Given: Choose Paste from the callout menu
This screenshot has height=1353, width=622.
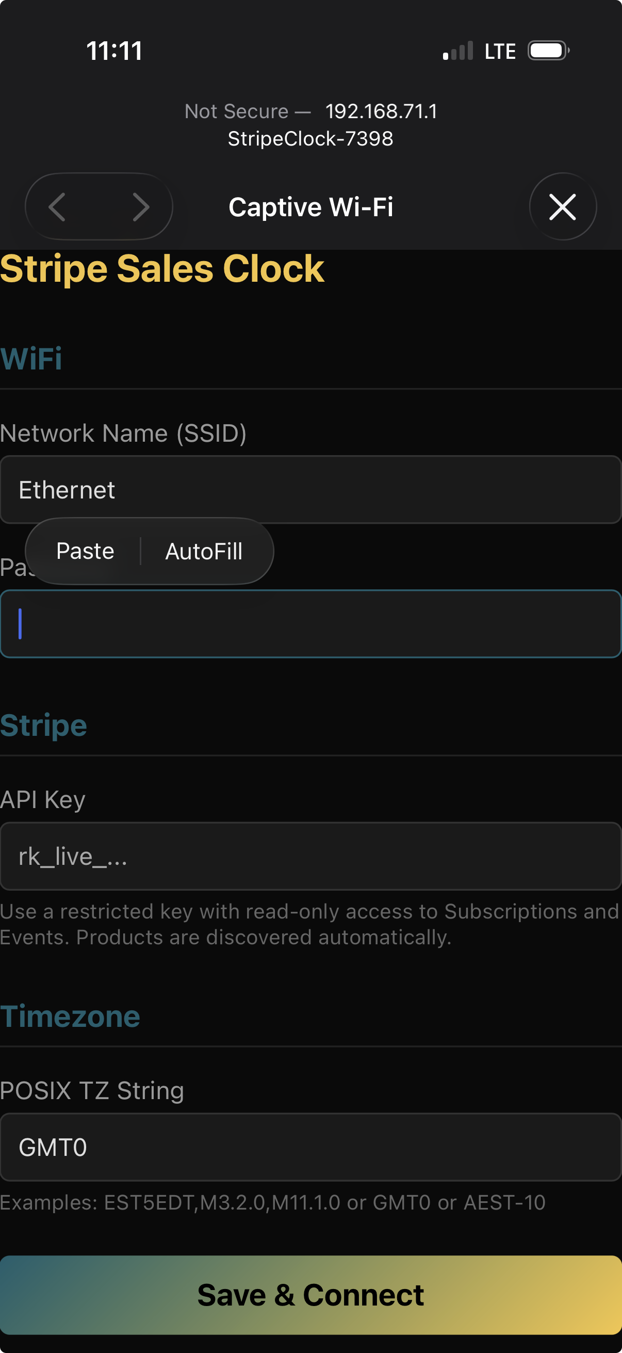Looking at the screenshot, I should (85, 551).
